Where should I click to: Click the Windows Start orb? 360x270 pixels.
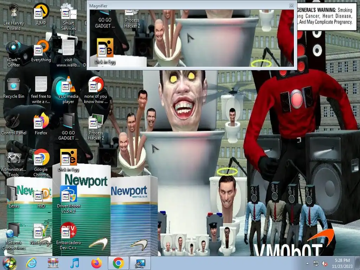click(9, 263)
